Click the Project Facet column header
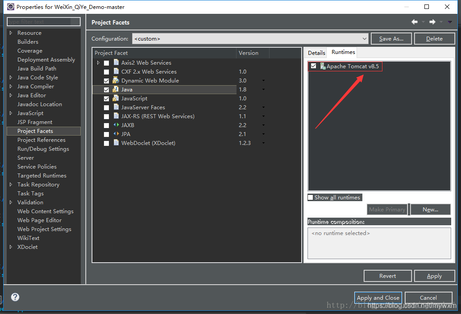Viewport: 461px width, 314px height. pos(164,53)
